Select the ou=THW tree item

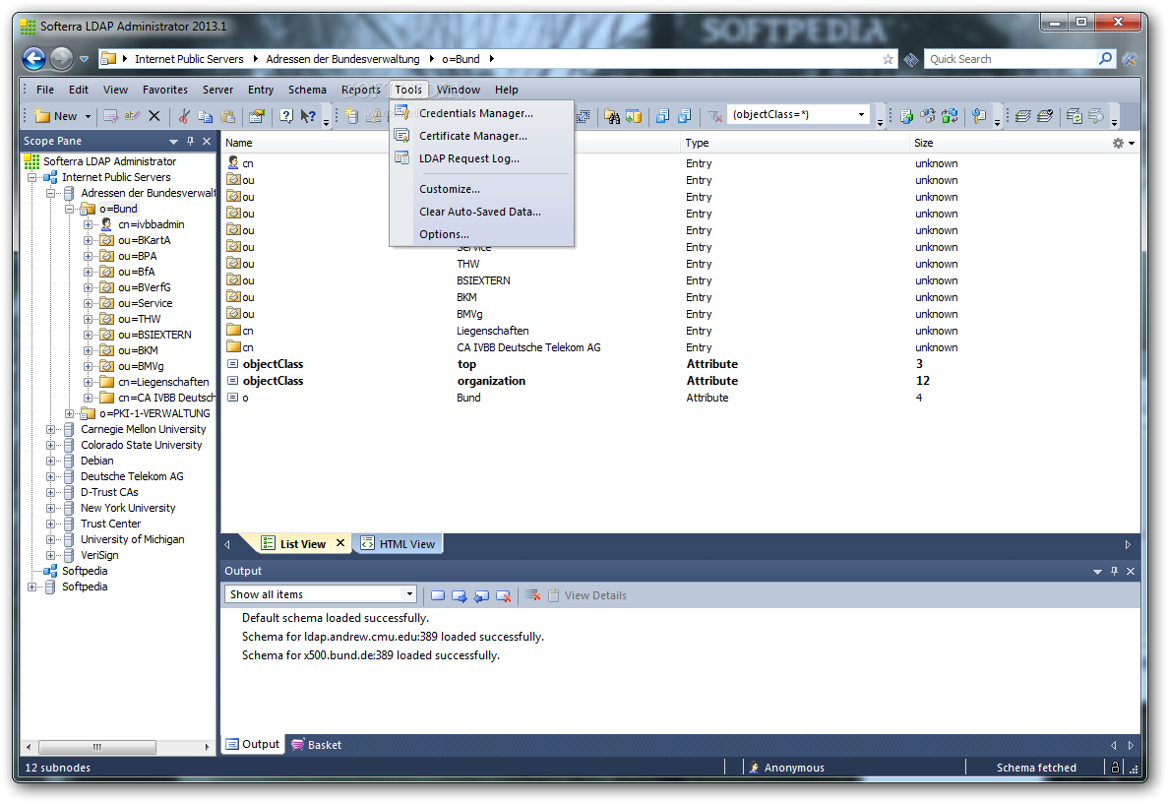click(140, 320)
